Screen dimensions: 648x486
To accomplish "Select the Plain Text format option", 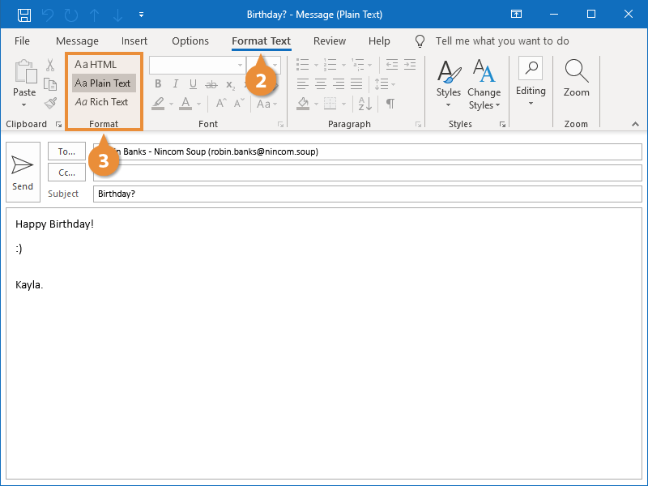I will 102,83.
